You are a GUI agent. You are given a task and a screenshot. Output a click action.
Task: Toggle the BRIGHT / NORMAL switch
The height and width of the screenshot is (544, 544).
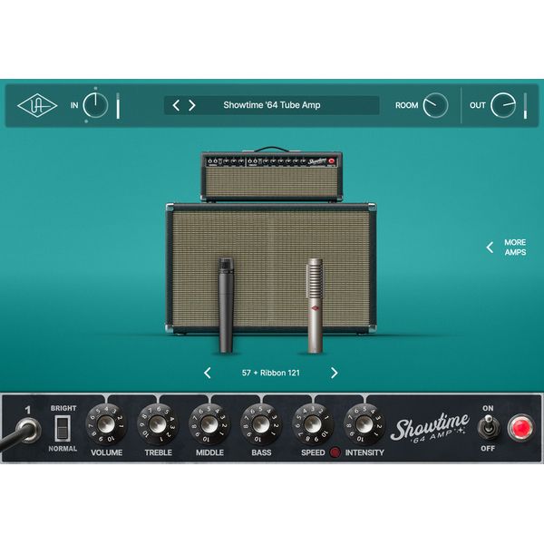(x=63, y=429)
